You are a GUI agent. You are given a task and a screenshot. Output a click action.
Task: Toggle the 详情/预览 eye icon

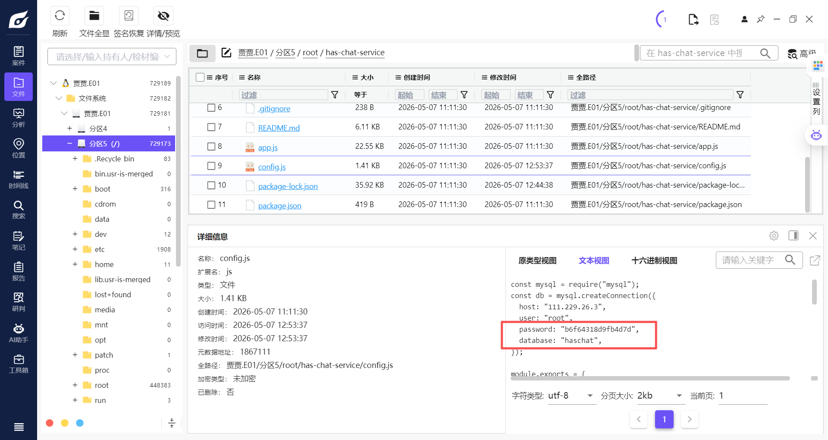click(x=163, y=16)
